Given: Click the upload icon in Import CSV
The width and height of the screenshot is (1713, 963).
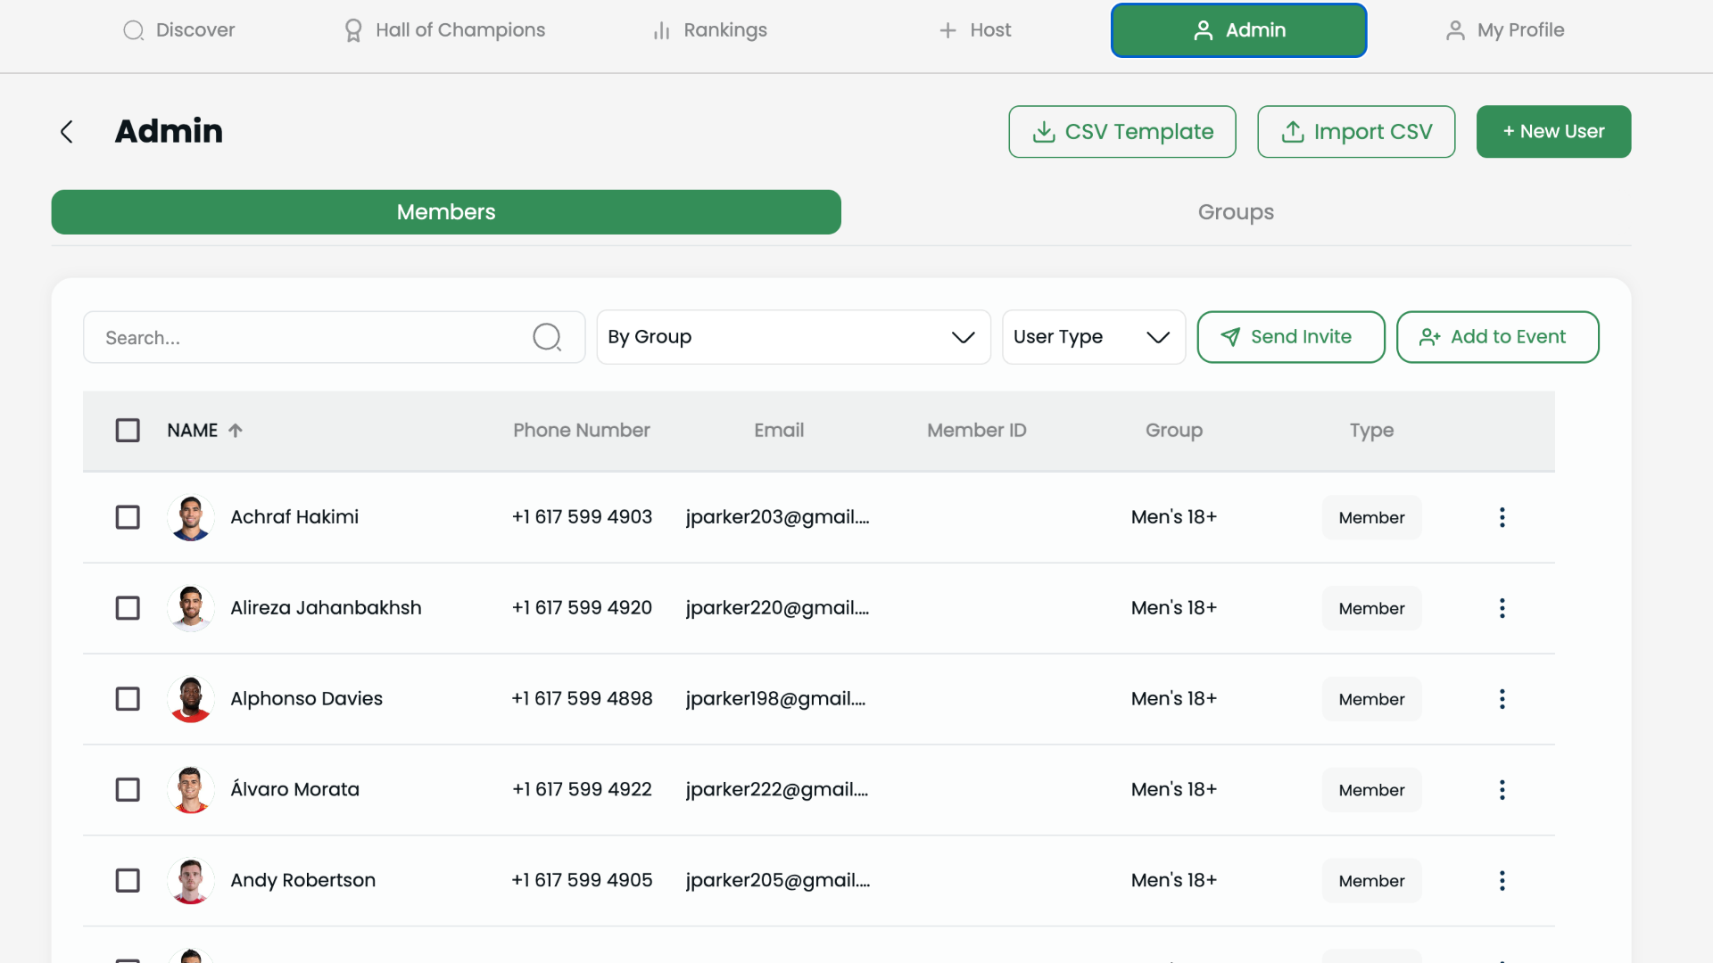Looking at the screenshot, I should coord(1293,132).
